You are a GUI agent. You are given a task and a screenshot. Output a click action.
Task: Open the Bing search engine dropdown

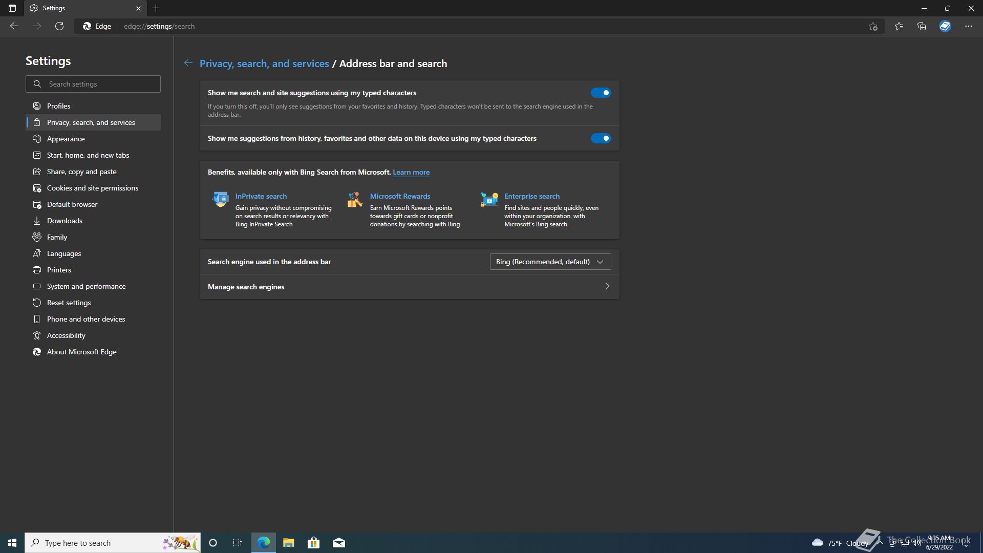coord(550,262)
